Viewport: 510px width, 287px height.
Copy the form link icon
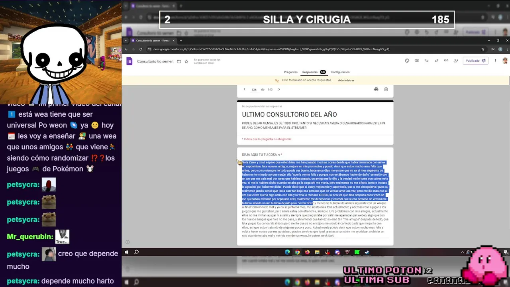[x=446, y=61]
